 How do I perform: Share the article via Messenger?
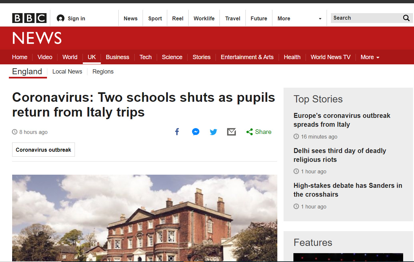195,132
